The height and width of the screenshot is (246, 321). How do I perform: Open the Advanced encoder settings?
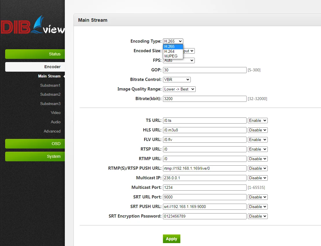pos(52,131)
